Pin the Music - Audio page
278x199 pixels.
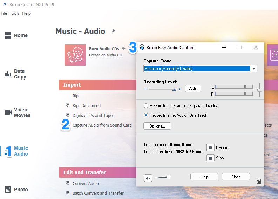click(113, 32)
